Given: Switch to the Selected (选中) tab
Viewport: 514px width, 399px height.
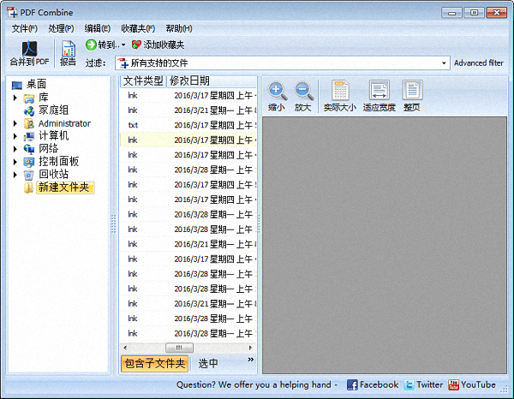Looking at the screenshot, I should point(208,364).
